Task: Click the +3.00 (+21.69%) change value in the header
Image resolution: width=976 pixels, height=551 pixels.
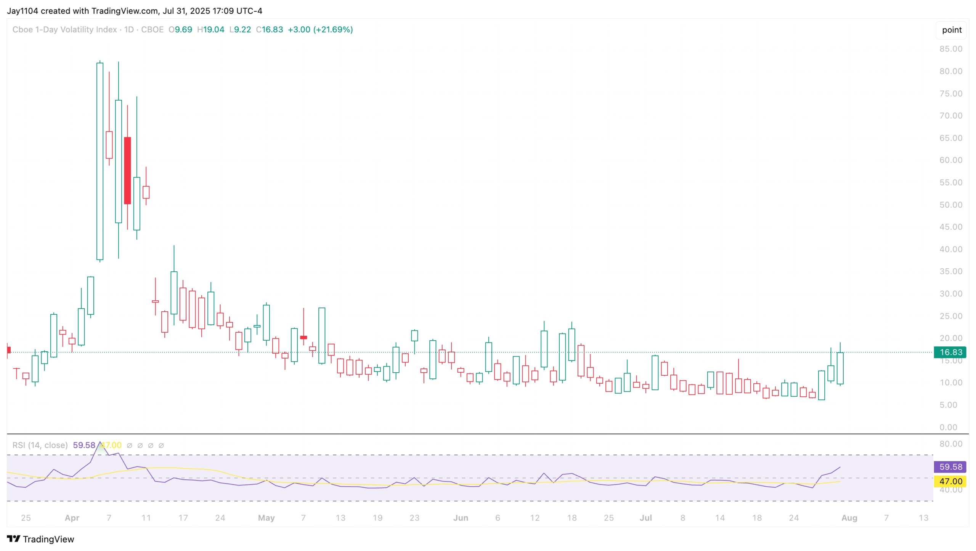Action: click(320, 29)
